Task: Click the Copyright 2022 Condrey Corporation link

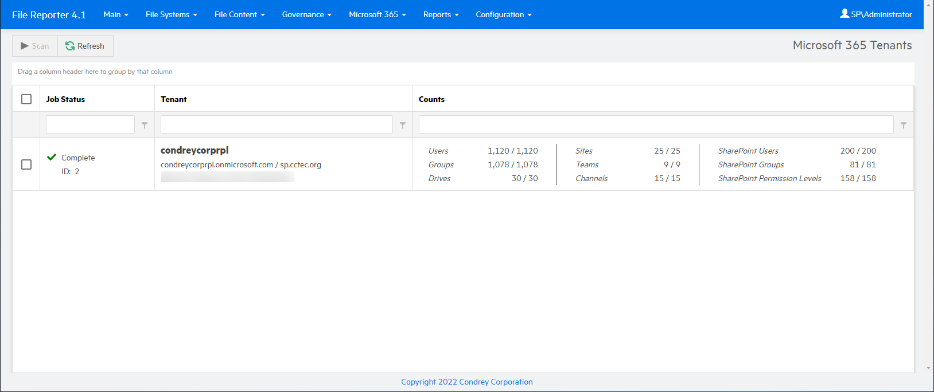Action: (x=466, y=382)
